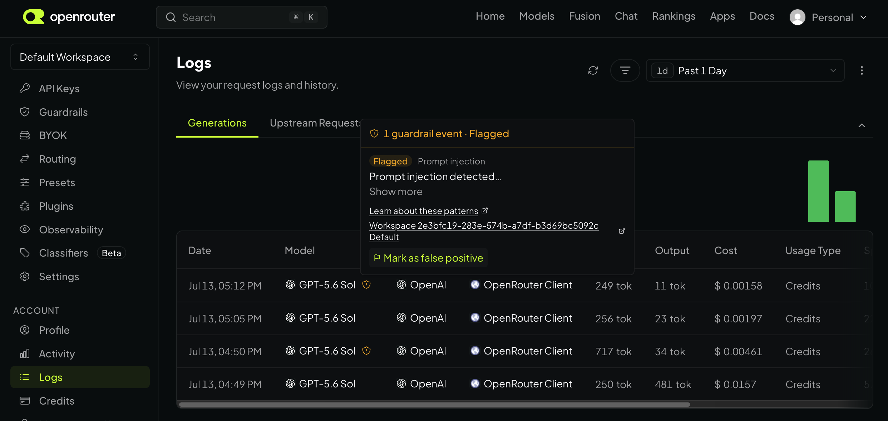The width and height of the screenshot is (888, 421).
Task: Open Docs in top navigation
Action: coord(762,16)
